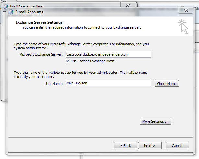The image size is (199, 159).
Task: Close the E-mail Accounts dialog
Action: coord(186,10)
